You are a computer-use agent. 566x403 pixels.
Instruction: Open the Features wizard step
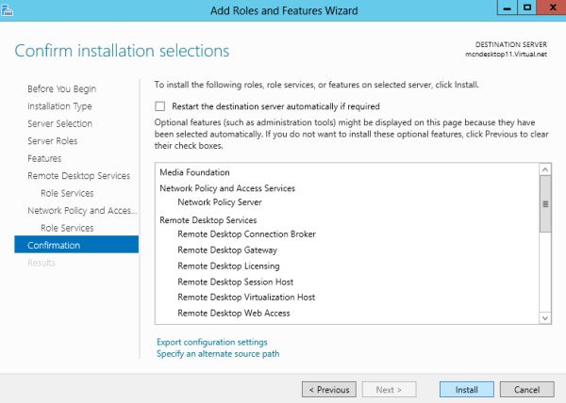coord(44,158)
